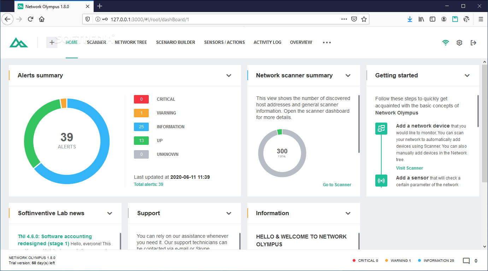Click WARNING 1 indicator in footer

tap(398, 261)
